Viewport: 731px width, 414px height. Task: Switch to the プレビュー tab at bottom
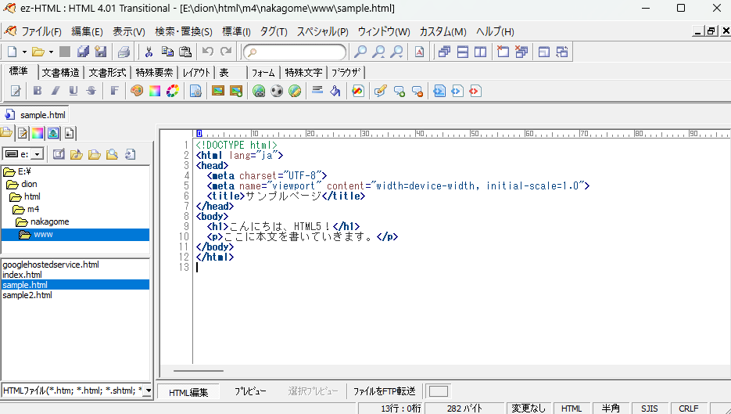(250, 391)
